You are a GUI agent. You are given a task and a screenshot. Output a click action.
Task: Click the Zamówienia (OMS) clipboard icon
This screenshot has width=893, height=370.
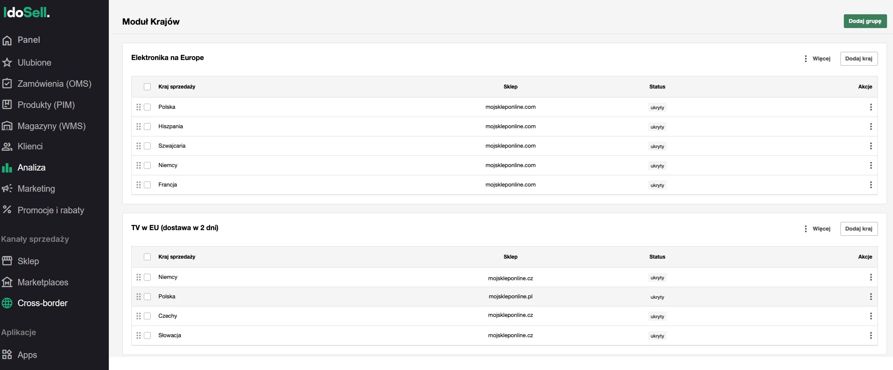point(7,83)
